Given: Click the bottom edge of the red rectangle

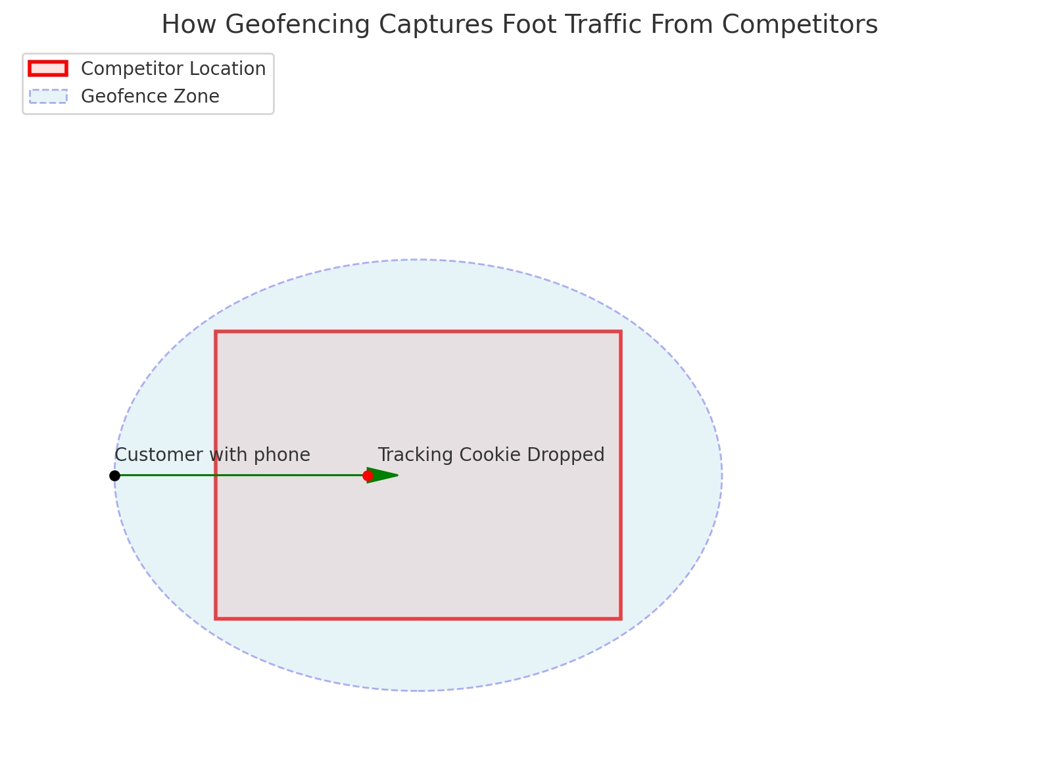Looking at the screenshot, I should click(x=418, y=618).
